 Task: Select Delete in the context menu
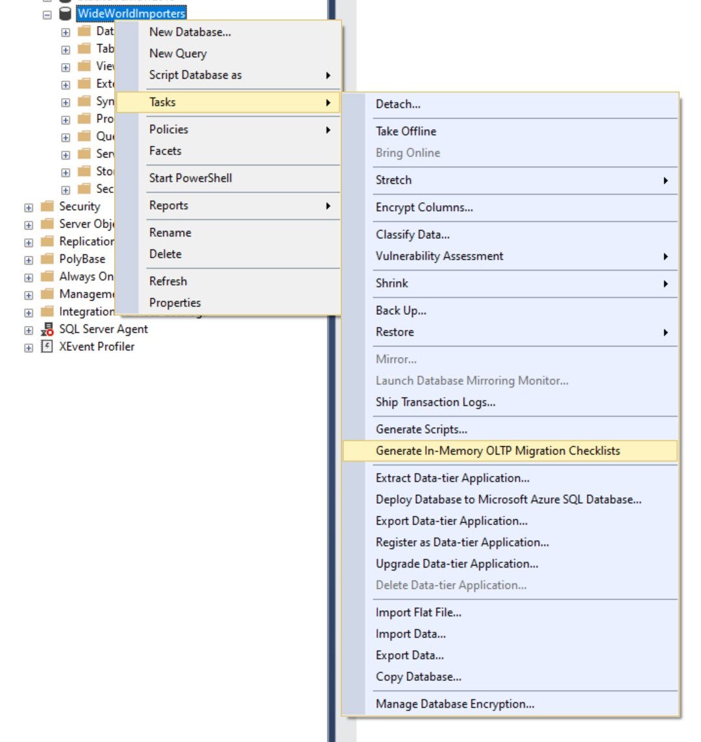click(x=228, y=254)
